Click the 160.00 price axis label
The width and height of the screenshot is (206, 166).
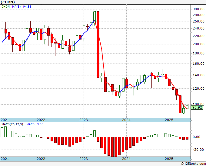[x=198, y=64]
